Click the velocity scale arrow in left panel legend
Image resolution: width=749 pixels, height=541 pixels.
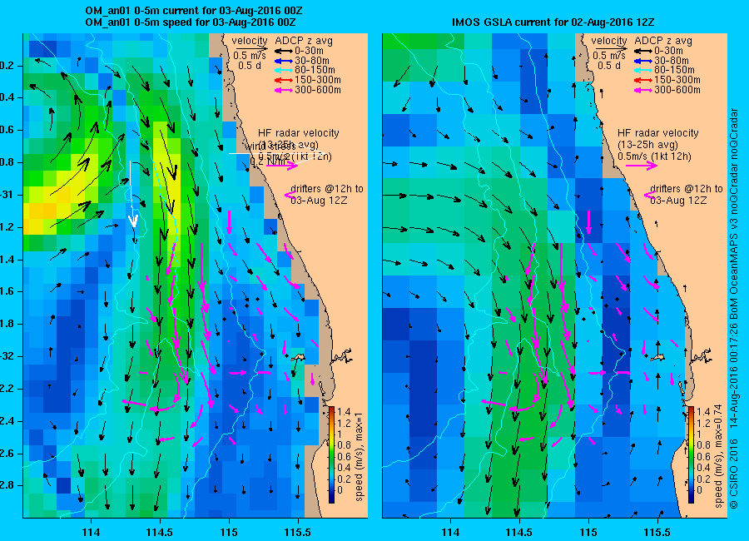pos(251,47)
